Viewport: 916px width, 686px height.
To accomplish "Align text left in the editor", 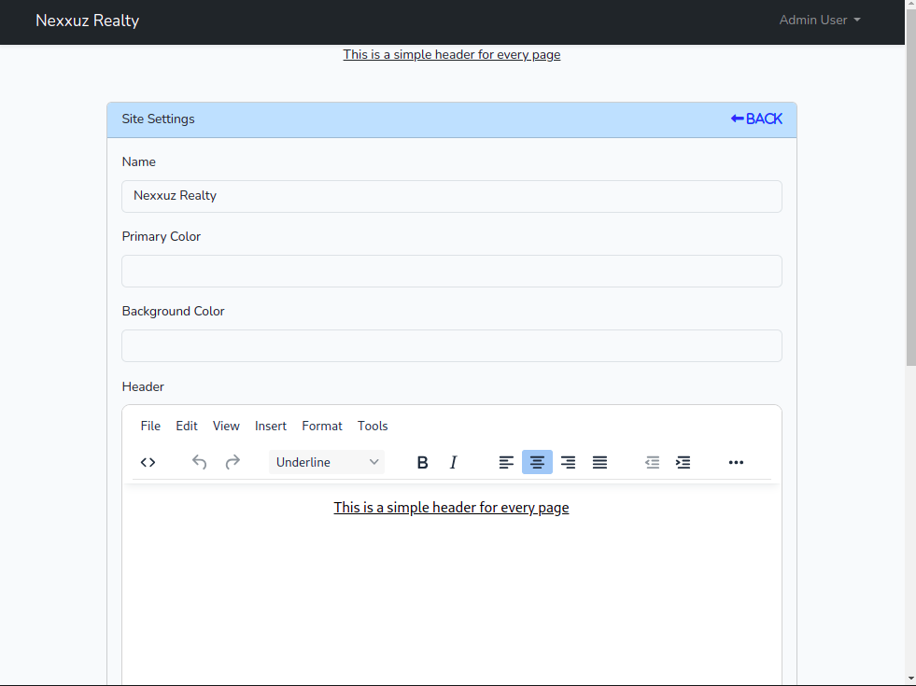I will click(506, 462).
